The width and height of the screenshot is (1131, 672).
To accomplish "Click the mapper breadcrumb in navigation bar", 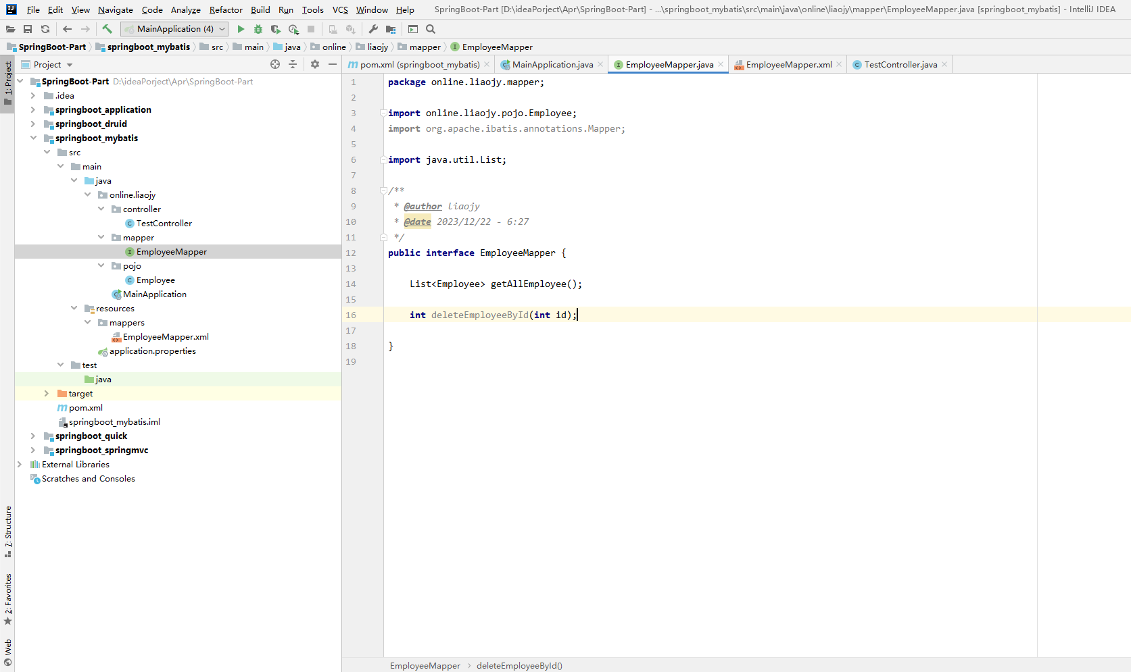I will [x=425, y=47].
